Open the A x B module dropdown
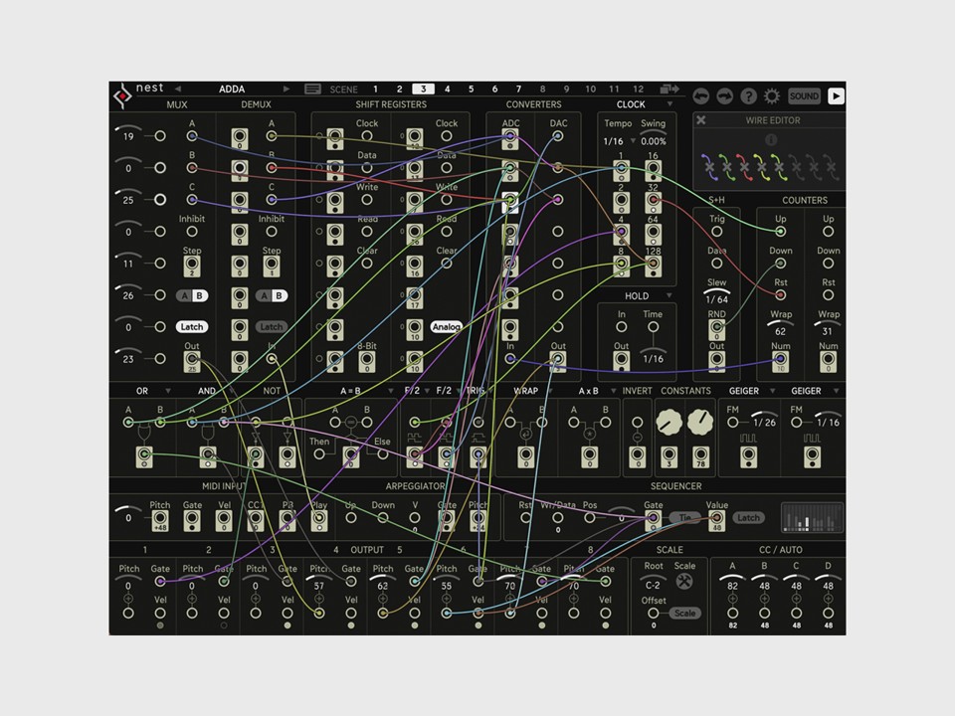The image size is (955, 716). (x=614, y=391)
